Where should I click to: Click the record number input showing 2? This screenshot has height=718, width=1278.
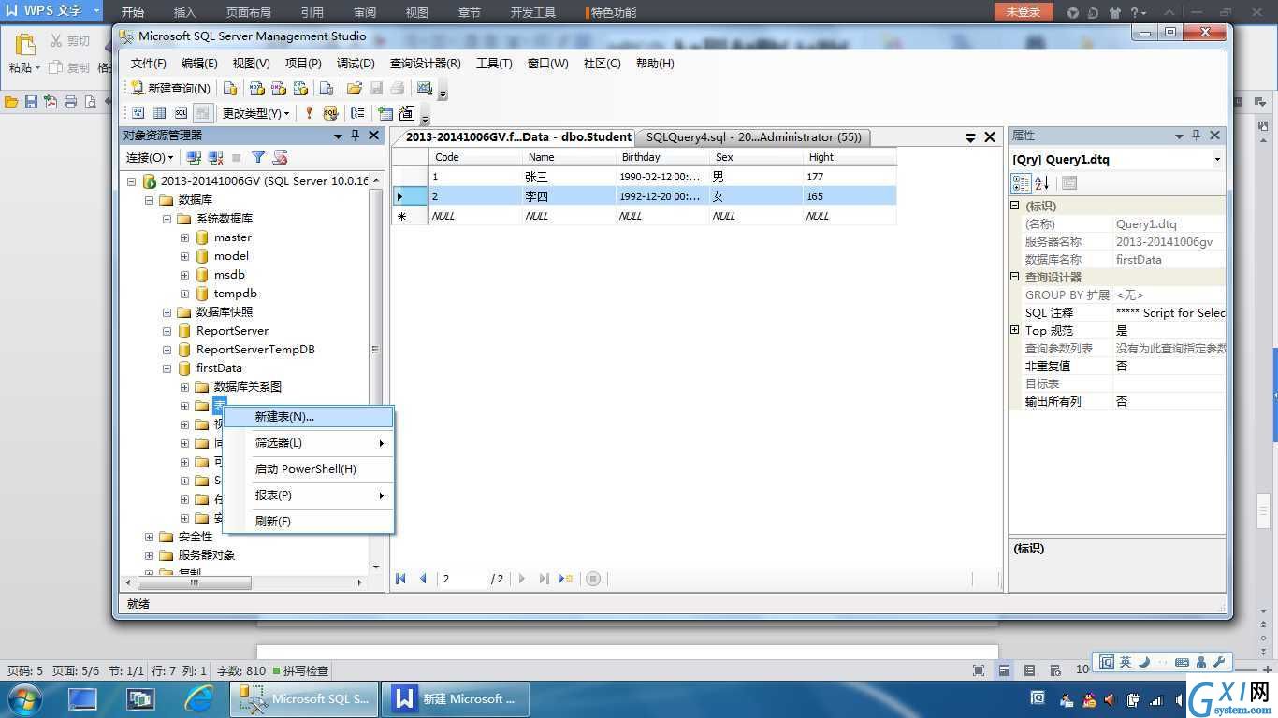462,579
